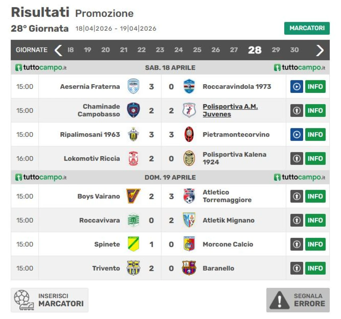Screen dimensions: 341x319
Task: Click Boys Vairano team crest
Action: (x=133, y=196)
